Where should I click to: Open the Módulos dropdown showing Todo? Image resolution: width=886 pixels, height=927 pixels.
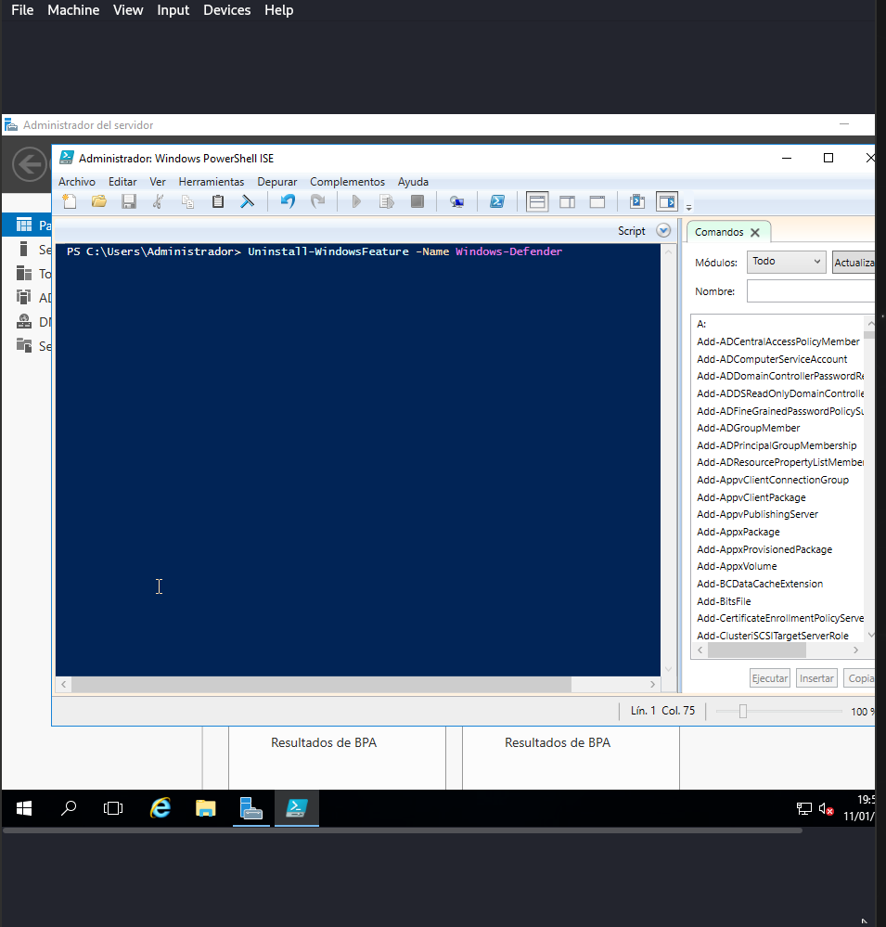pos(787,262)
